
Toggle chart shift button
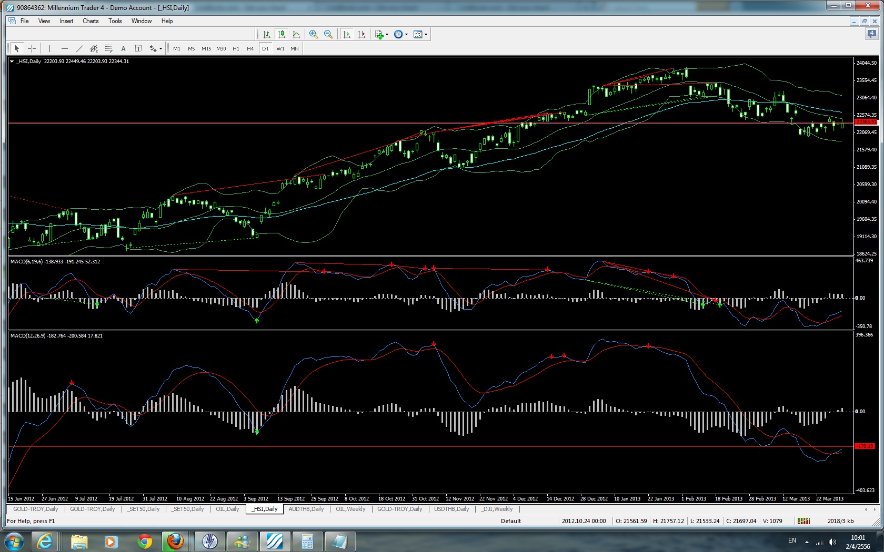click(361, 34)
